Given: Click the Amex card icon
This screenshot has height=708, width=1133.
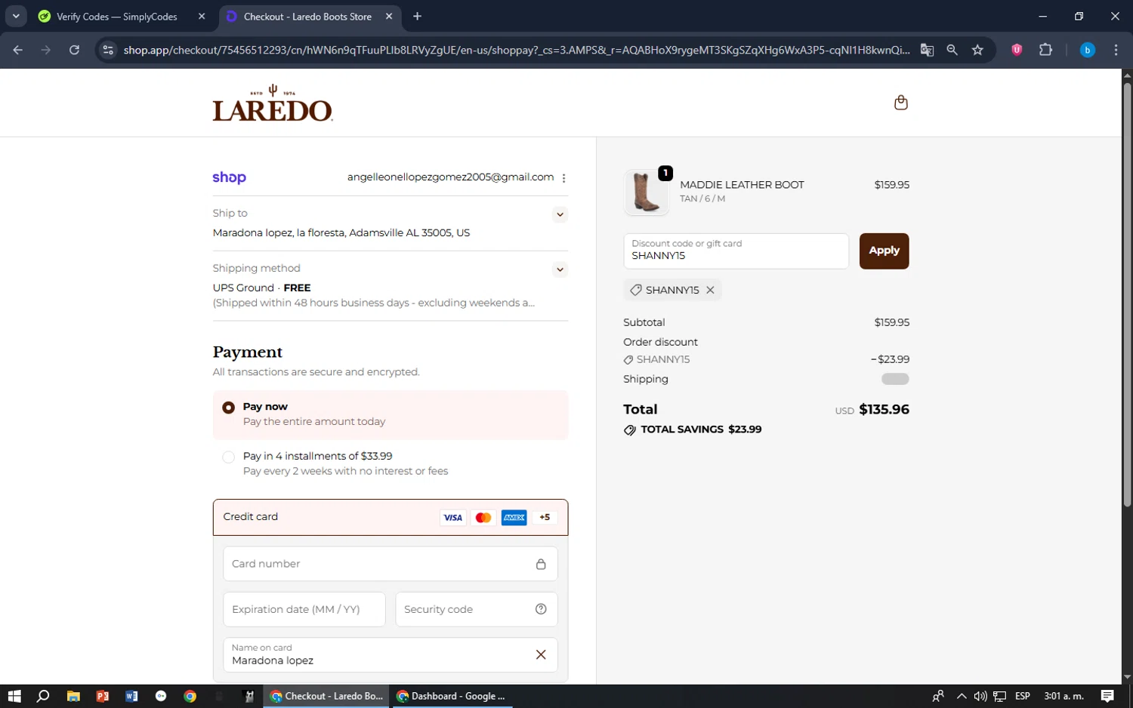Looking at the screenshot, I should [514, 518].
